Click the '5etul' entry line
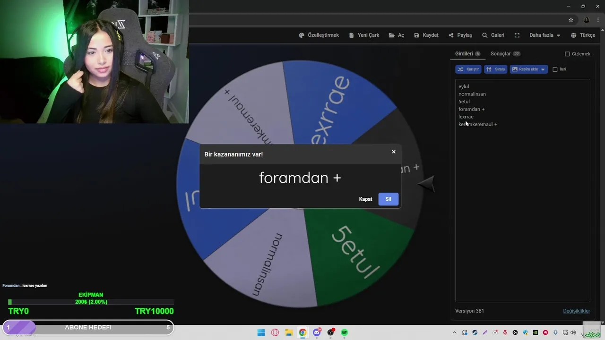Viewport: 605px width, 340px height. pyautogui.click(x=464, y=102)
